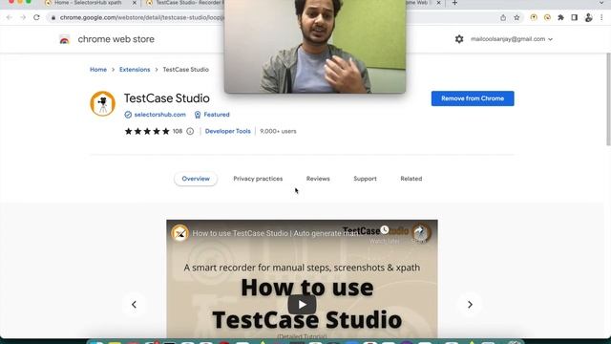611x344 pixels.
Task: Show previous carousel slide
Action: (134, 304)
